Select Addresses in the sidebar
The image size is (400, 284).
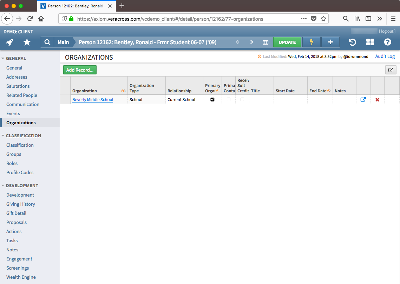tap(17, 77)
